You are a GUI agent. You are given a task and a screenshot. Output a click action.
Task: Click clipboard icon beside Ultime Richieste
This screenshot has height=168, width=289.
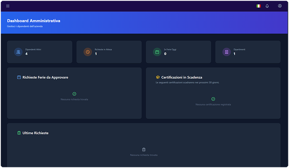tap(19, 133)
